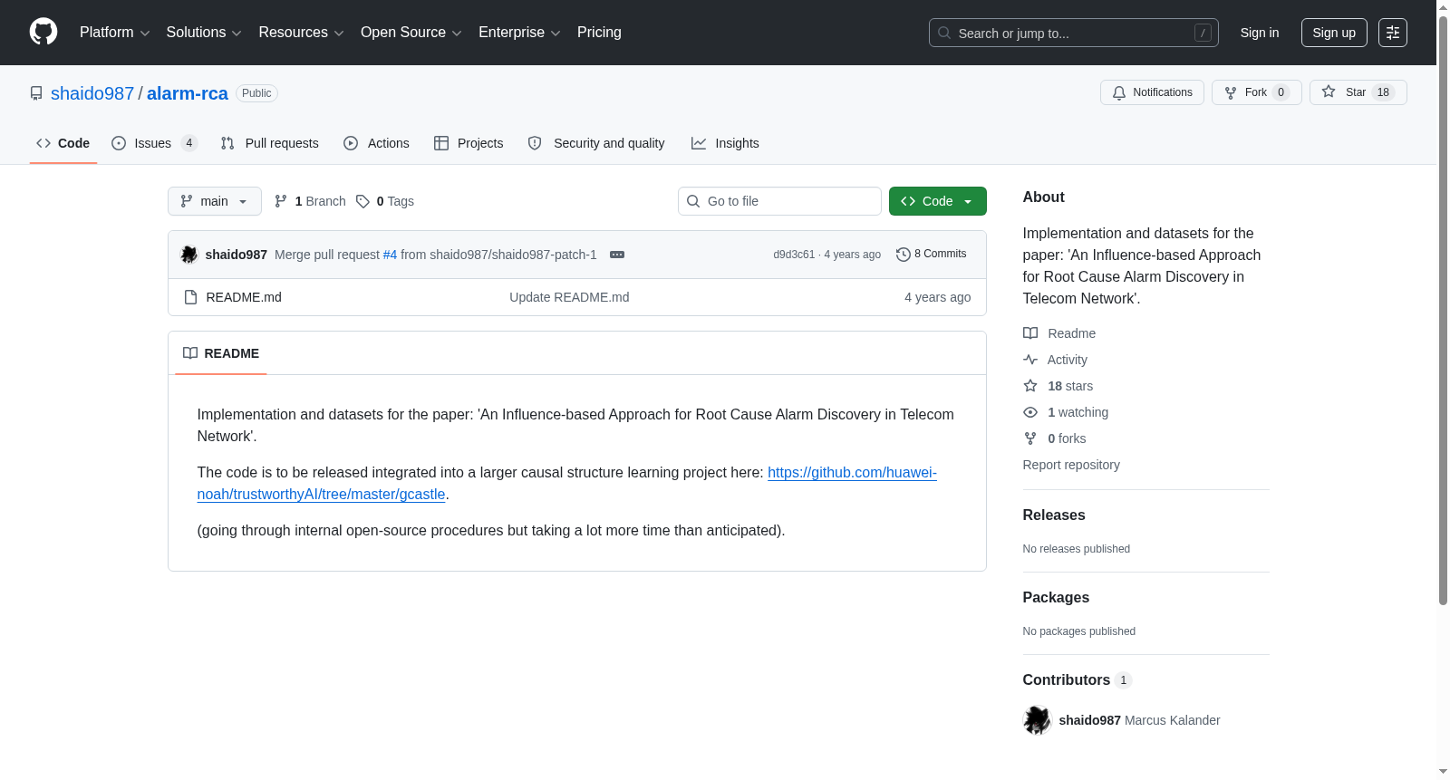Open the shaido987 commit author link
This screenshot has height=780, width=1450.
237,255
